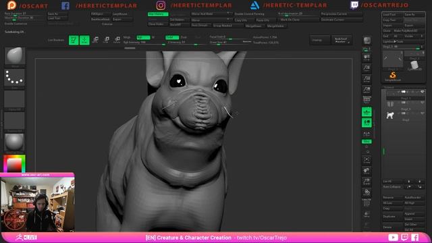
Task: Toggle the BackfaceMask button
Action: point(101,20)
